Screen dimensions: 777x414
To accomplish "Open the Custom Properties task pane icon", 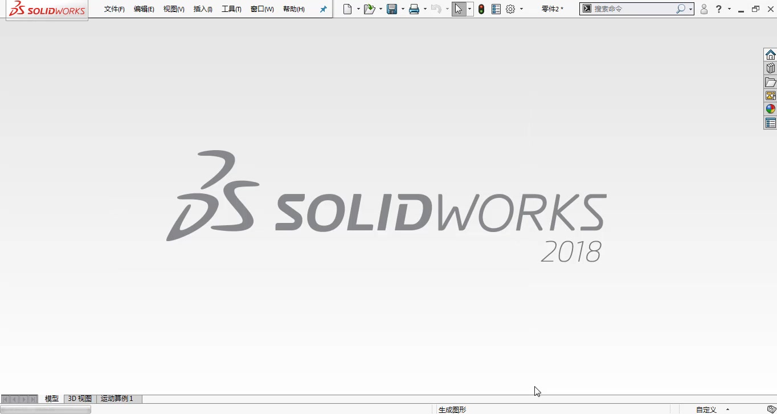I will 770,123.
